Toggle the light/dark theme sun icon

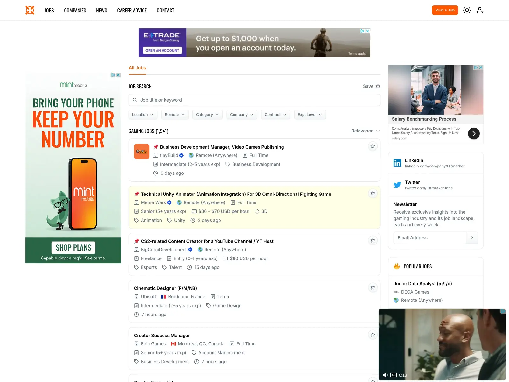(467, 10)
